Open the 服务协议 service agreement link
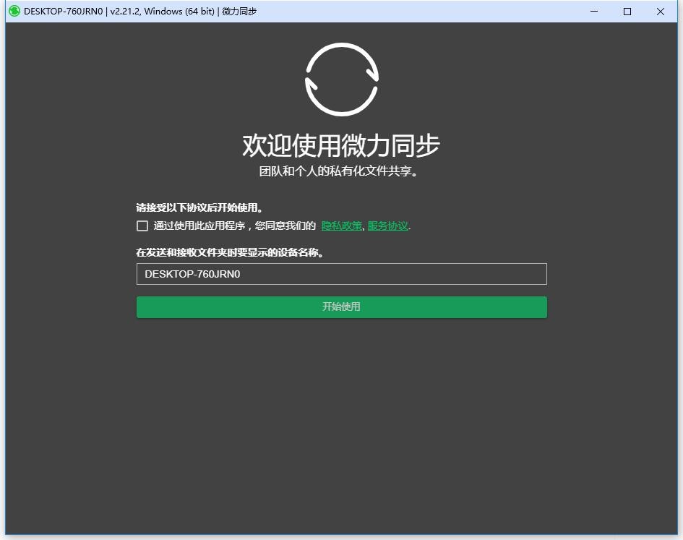 click(x=387, y=226)
